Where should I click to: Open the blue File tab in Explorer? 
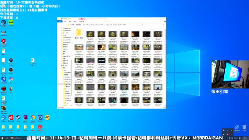[x=60, y=21]
